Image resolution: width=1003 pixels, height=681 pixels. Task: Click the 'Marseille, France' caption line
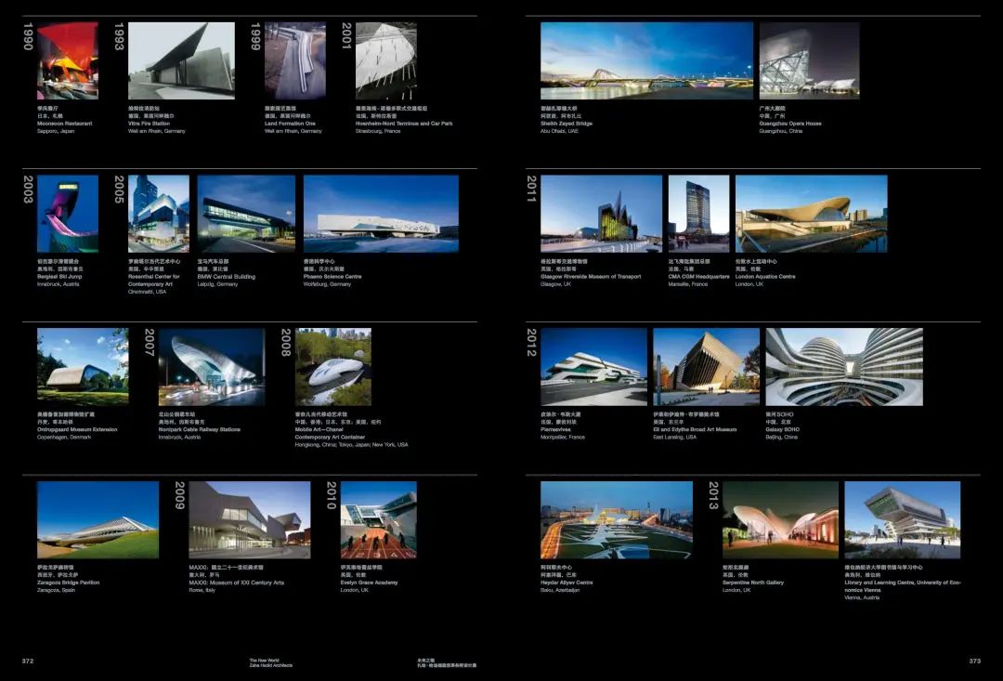(x=688, y=284)
